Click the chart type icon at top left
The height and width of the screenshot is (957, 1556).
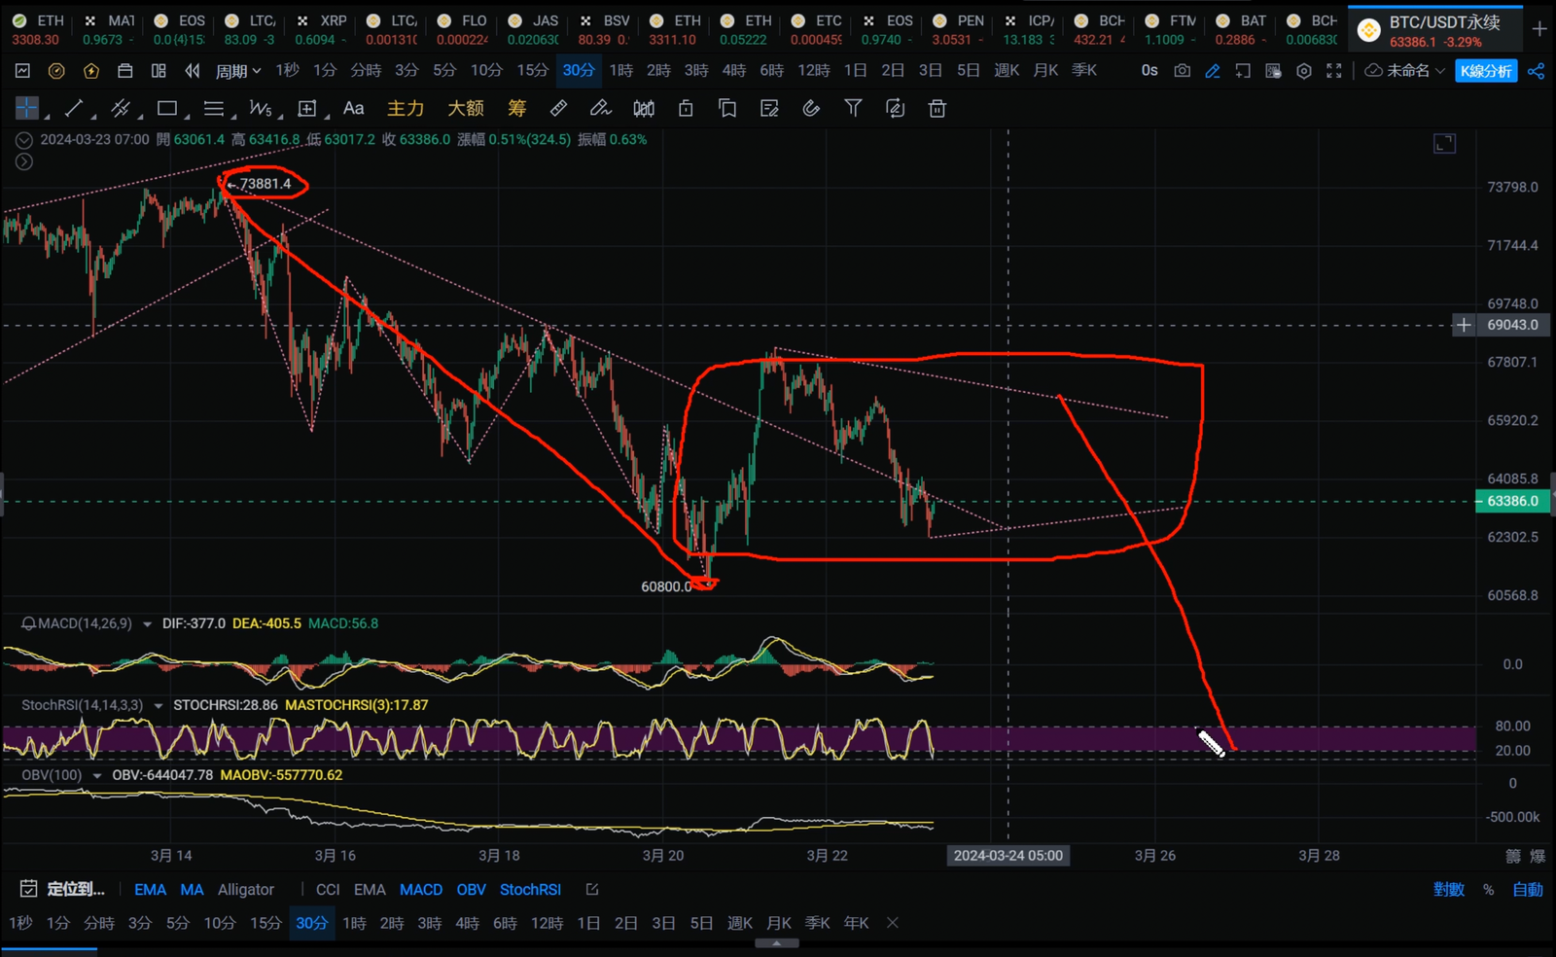[22, 70]
